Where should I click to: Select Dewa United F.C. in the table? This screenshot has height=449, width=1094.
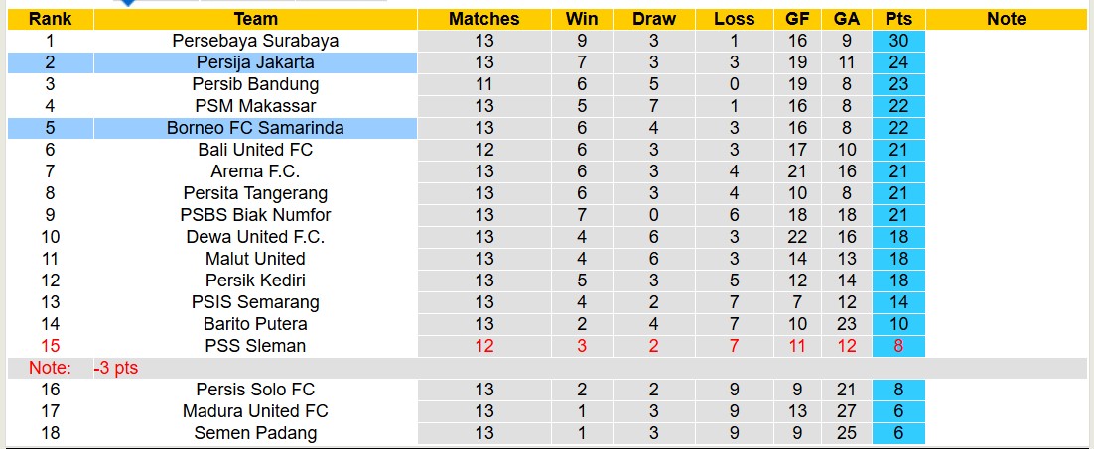point(255,237)
